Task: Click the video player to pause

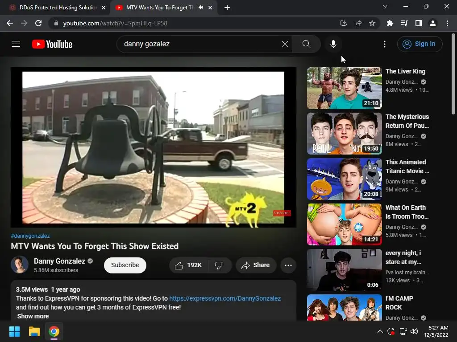Action: pyautogui.click(x=154, y=147)
